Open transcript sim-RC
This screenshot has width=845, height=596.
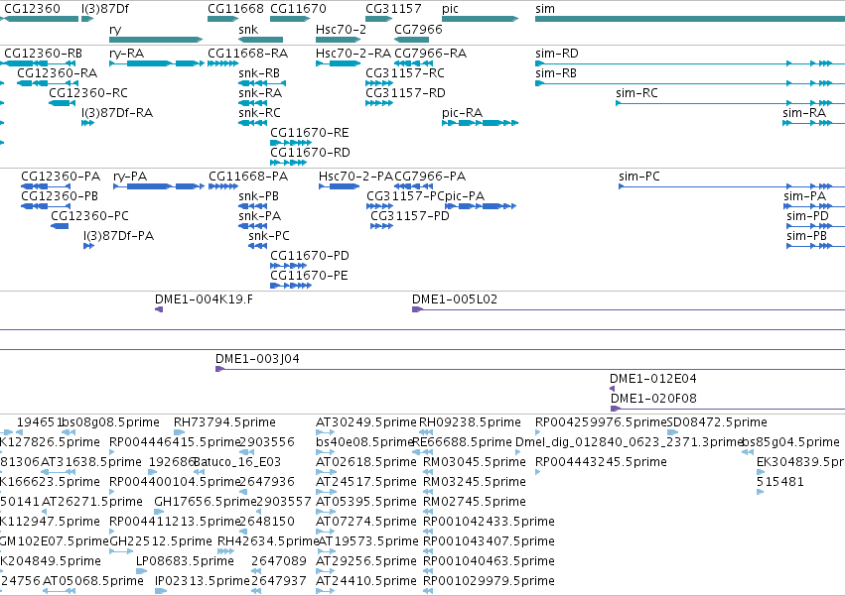(x=636, y=93)
